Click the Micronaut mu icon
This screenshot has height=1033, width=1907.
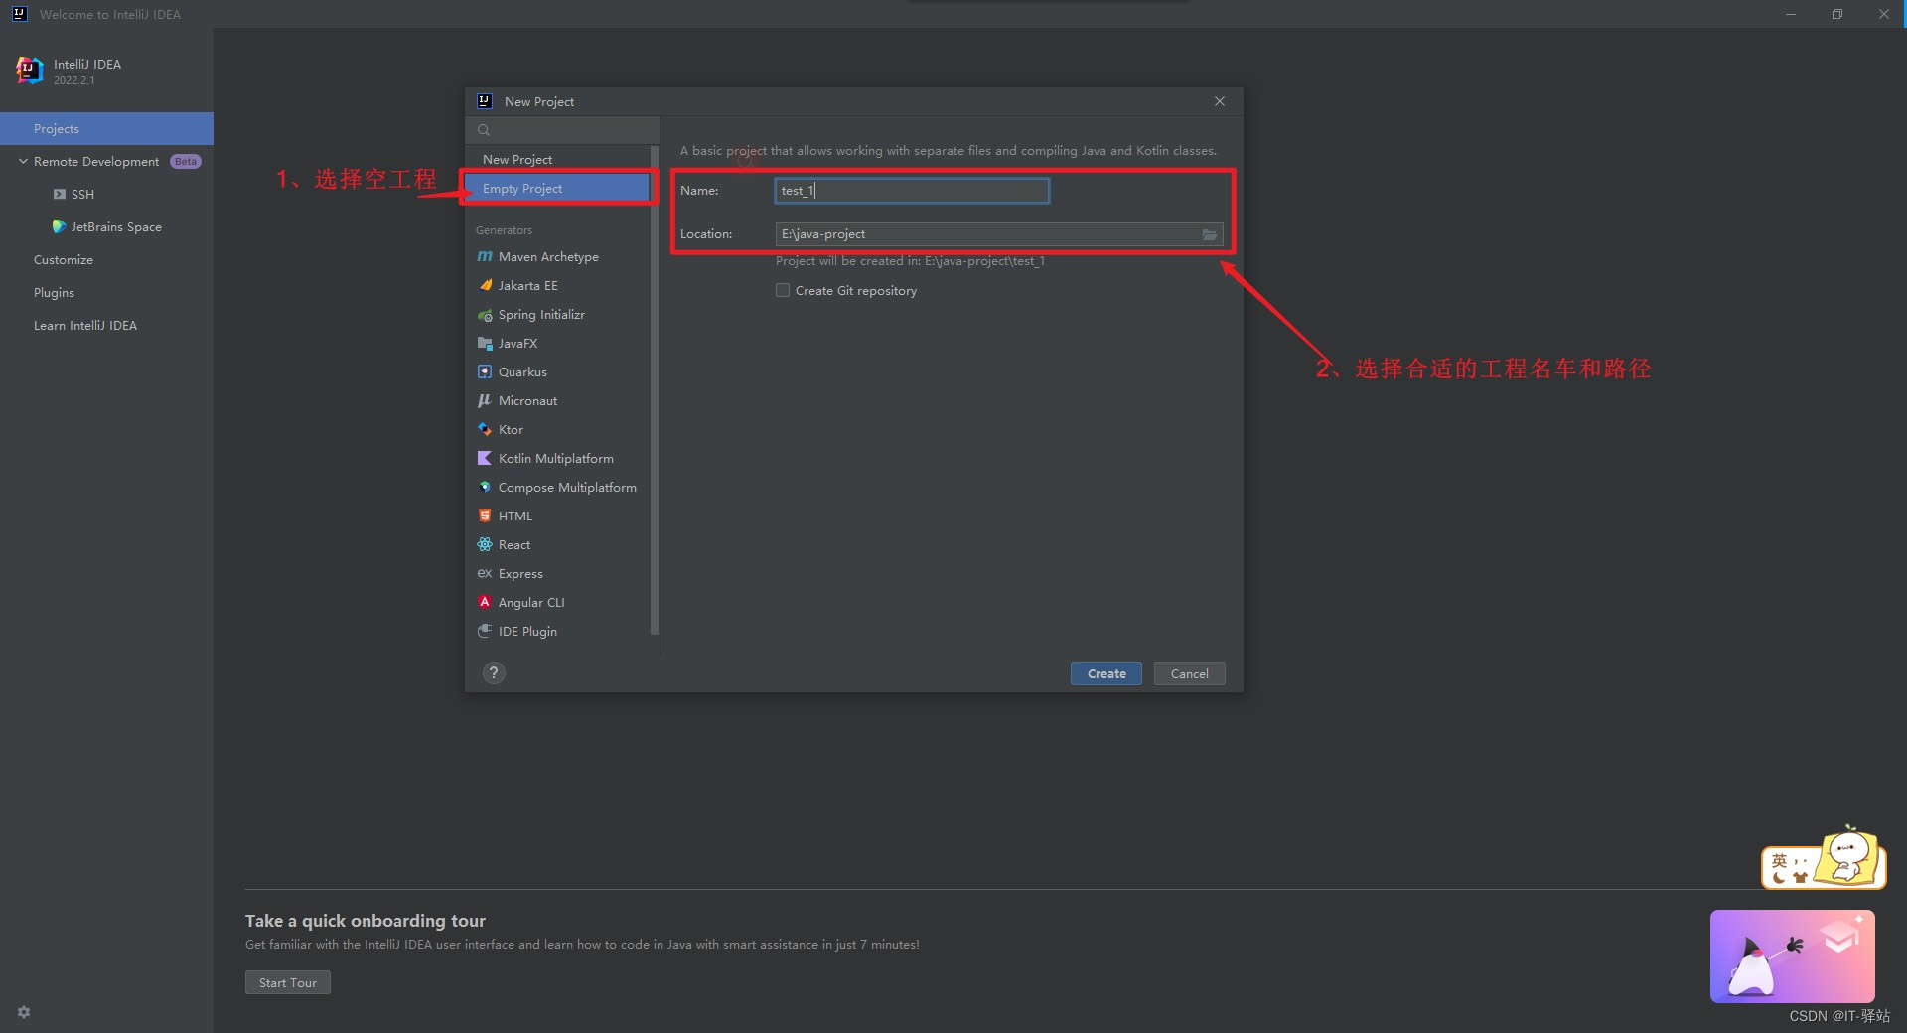[485, 400]
